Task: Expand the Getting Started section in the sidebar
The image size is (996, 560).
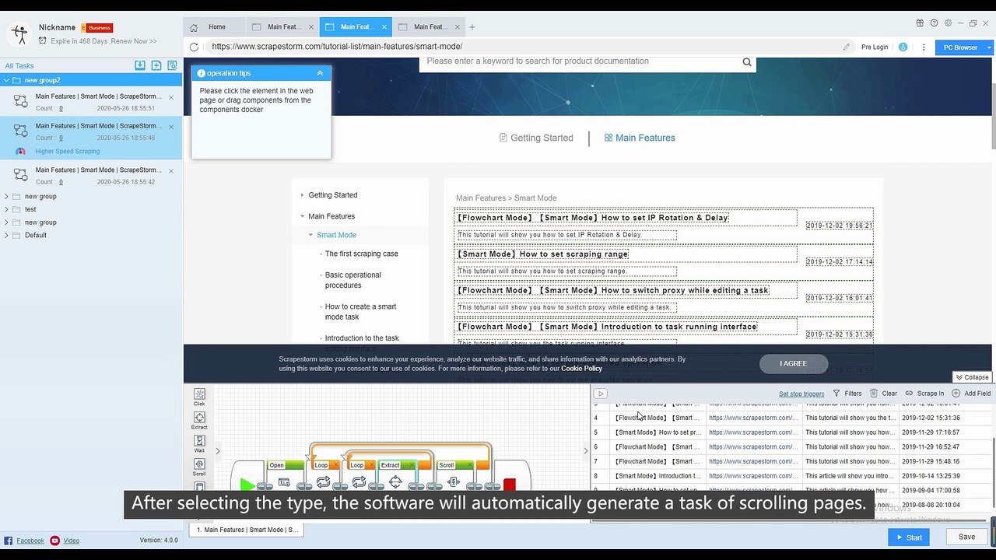Action: coord(303,195)
